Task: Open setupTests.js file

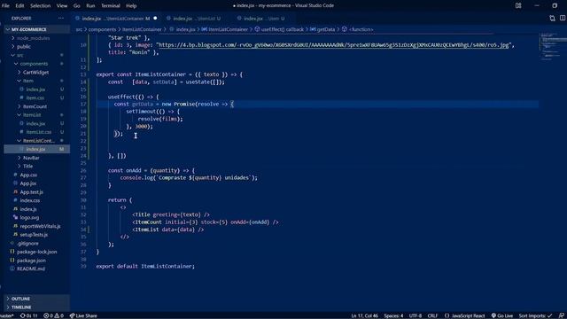Action: 34,235
